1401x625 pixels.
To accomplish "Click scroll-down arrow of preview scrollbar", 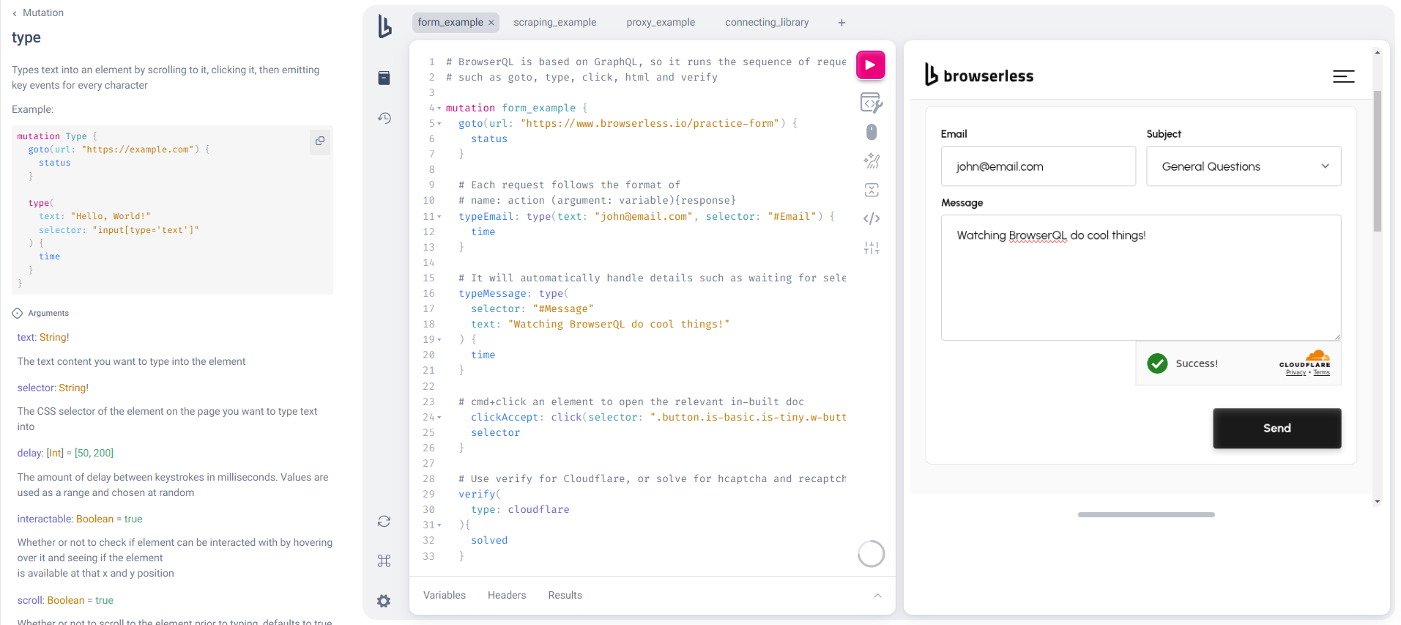I will coord(1377,502).
